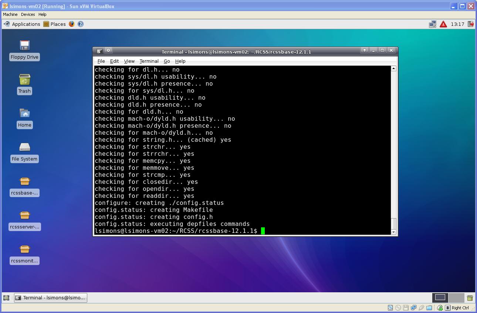Open the help icon in top panel

80,24
